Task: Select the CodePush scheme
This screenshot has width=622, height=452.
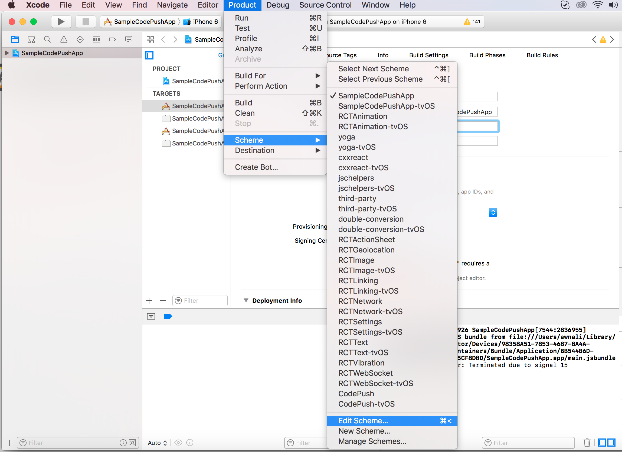Action: click(356, 394)
